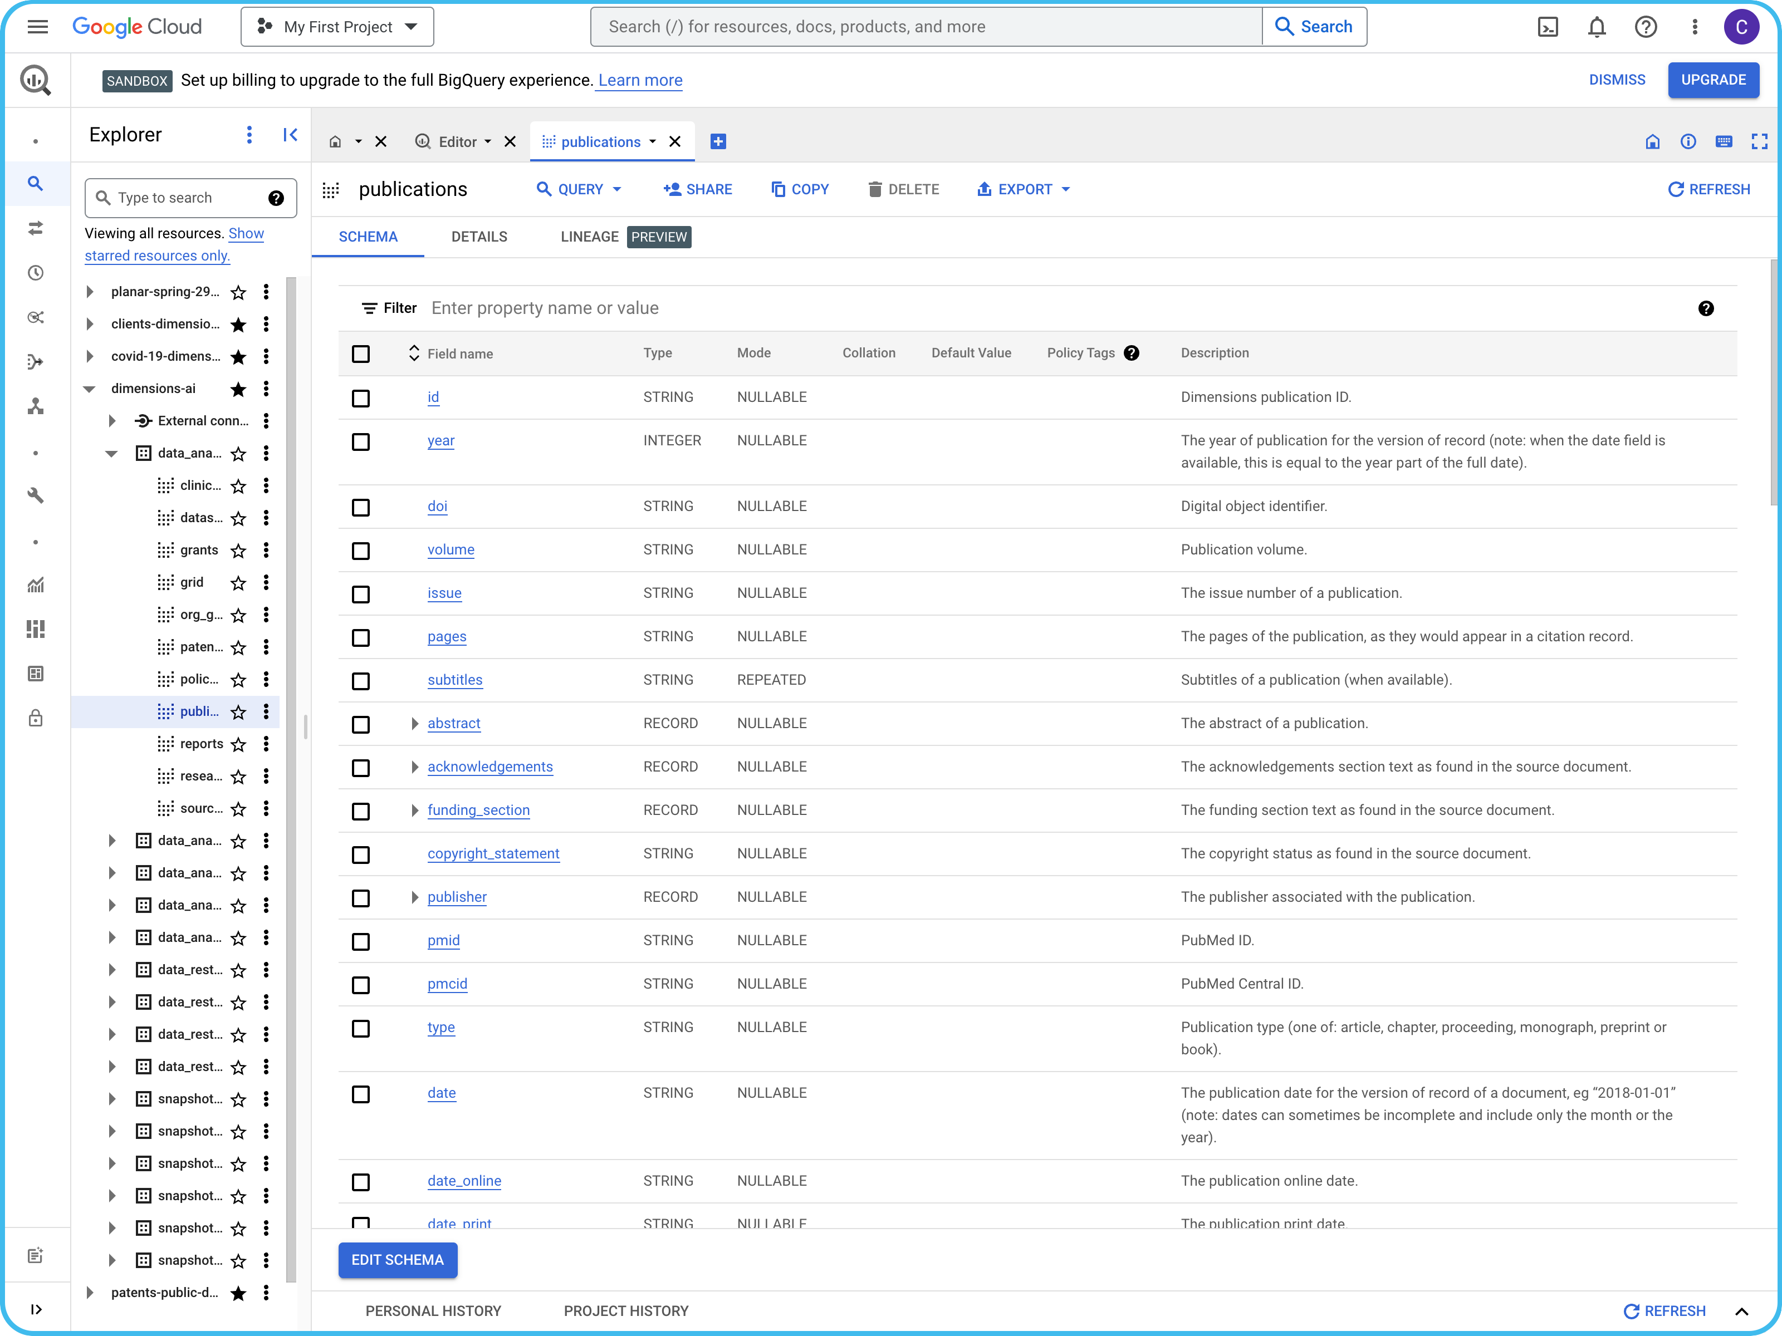The height and width of the screenshot is (1336, 1782).
Task: Open the Policy Tags help icon
Action: click(x=1131, y=353)
